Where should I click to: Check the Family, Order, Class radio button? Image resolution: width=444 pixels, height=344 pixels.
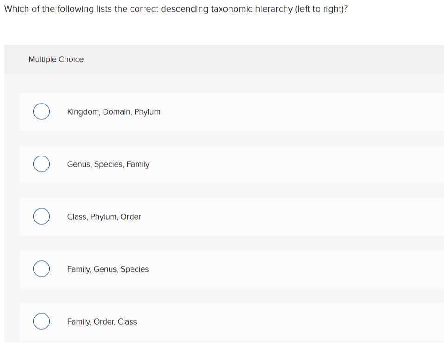point(42,322)
